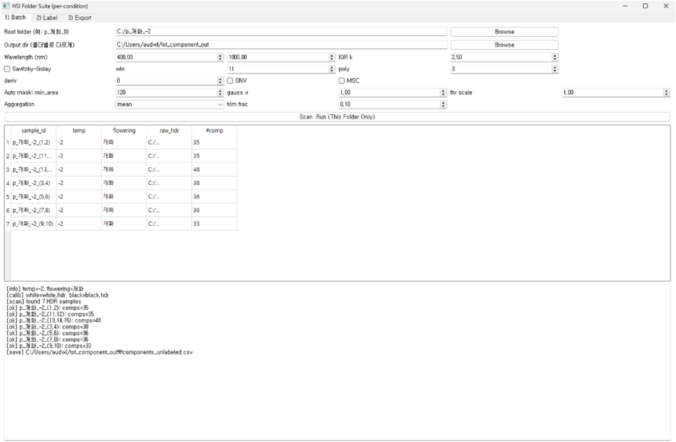
Task: Sort by sample_id column header
Action: (33, 131)
